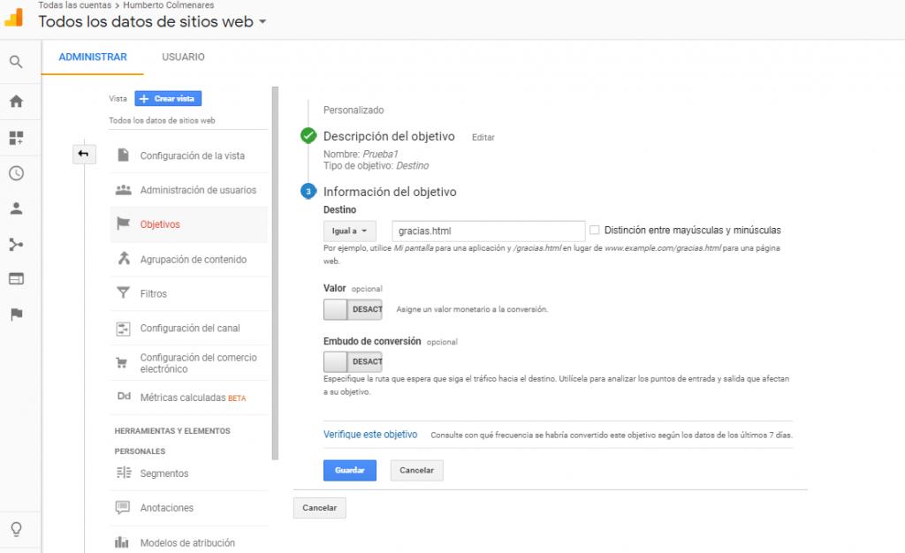Collapse the settings menu with the back arrow
The height and width of the screenshot is (553, 905).
click(84, 153)
